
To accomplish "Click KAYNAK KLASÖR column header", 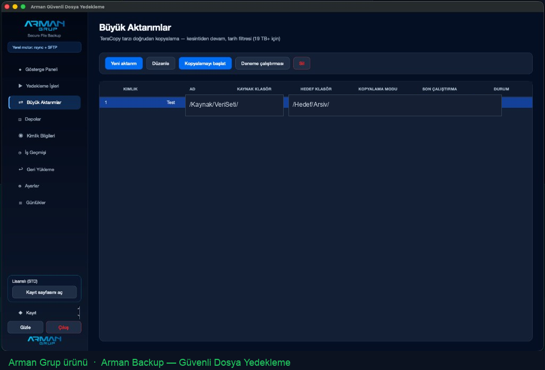I will (x=254, y=89).
